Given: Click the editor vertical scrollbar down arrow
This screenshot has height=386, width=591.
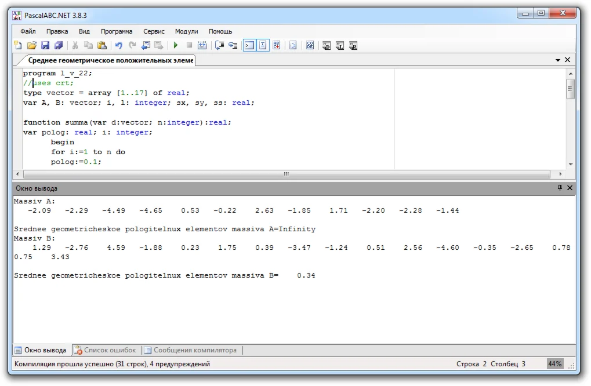Looking at the screenshot, I should 571,164.
